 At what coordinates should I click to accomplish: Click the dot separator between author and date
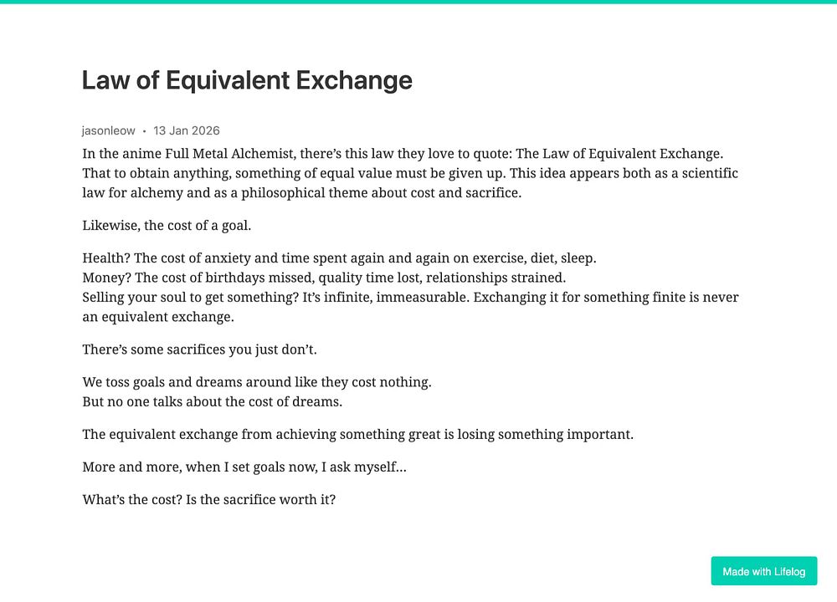(144, 131)
